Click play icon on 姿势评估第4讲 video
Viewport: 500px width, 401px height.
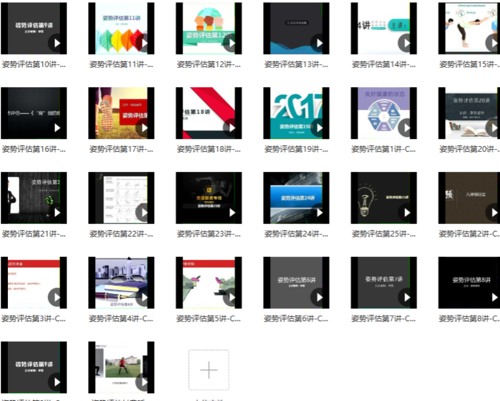(x=145, y=297)
